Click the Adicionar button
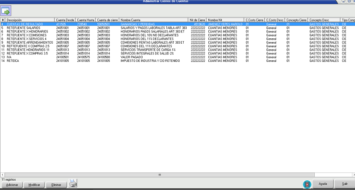This screenshot has width=355, height=190. [x=12, y=185]
